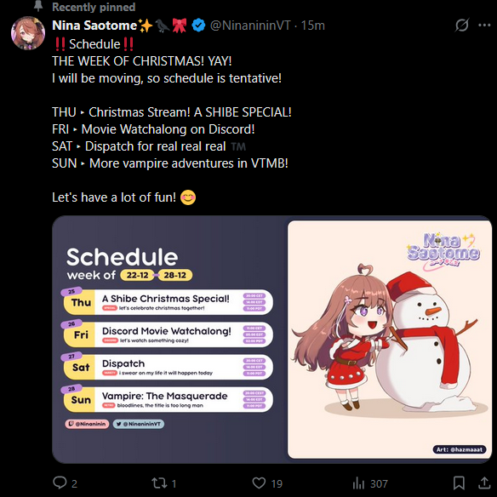Open Nina Saotome's profile avatar
The width and height of the screenshot is (497, 497).
pyautogui.click(x=28, y=33)
